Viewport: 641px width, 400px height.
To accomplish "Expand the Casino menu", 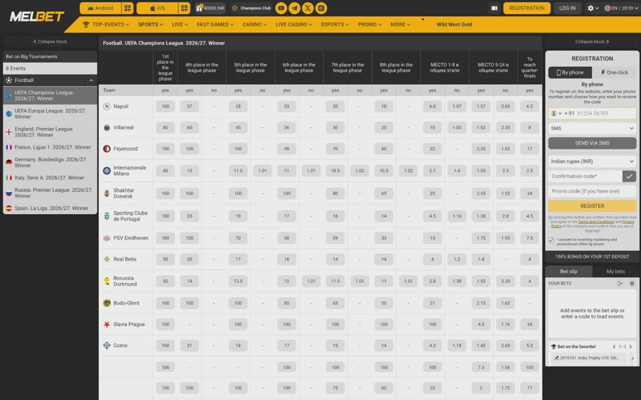I will (x=254, y=25).
